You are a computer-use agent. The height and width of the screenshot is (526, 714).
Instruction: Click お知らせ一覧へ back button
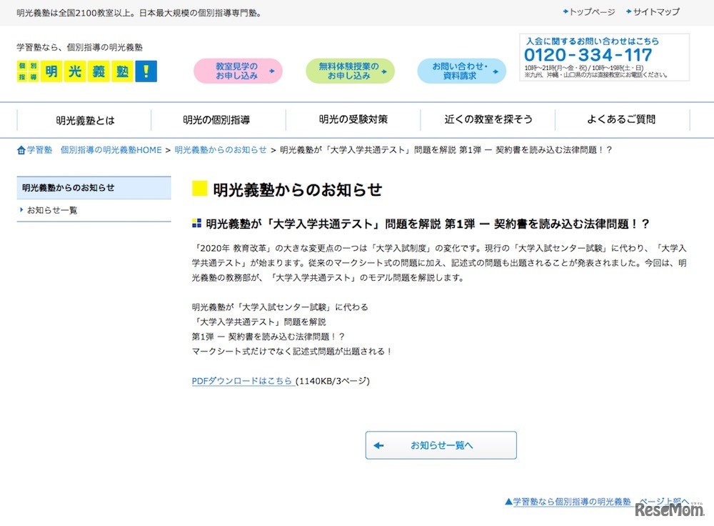(x=441, y=445)
